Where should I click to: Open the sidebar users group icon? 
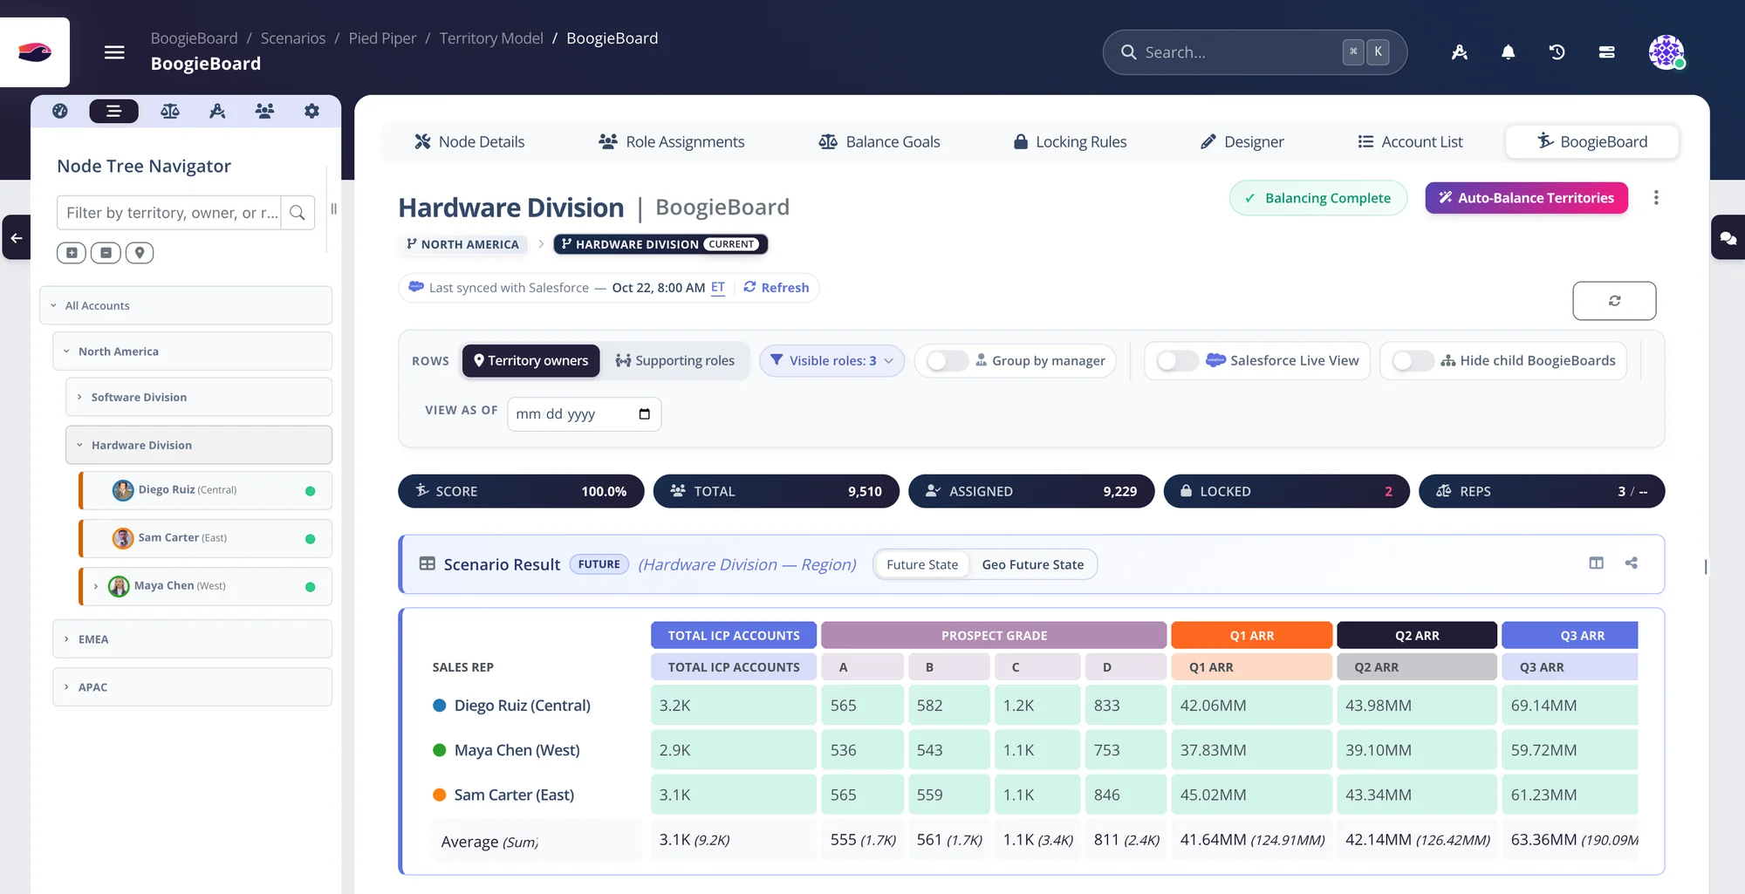coord(264,111)
